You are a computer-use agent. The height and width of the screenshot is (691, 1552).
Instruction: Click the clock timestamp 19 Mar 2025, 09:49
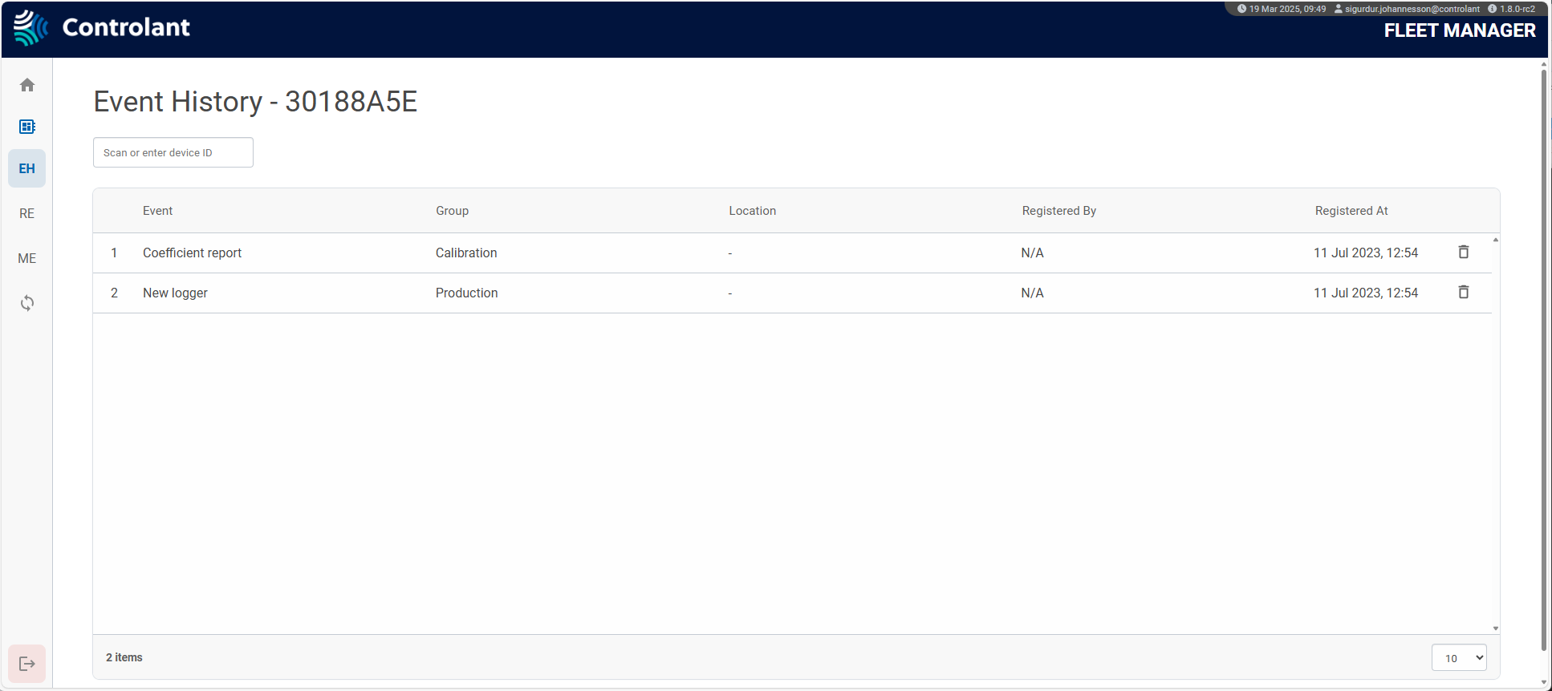click(x=1282, y=9)
